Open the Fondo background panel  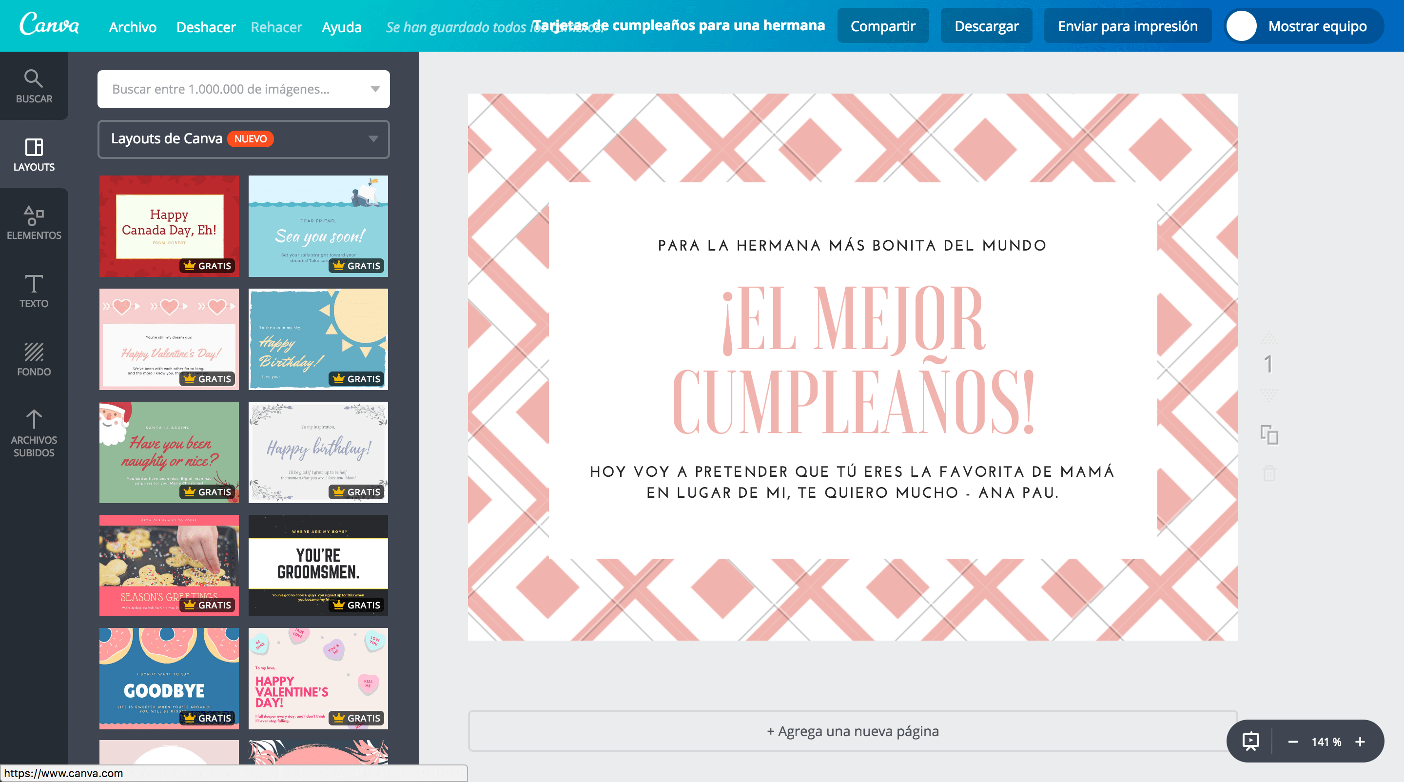click(x=34, y=358)
